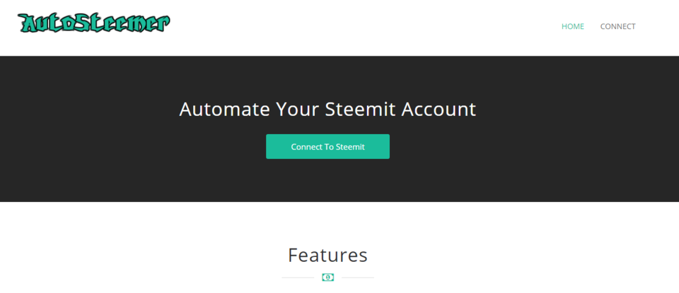Image resolution: width=679 pixels, height=293 pixels.
Task: Click the Automate Your Steemit Account headline
Action: point(327,109)
